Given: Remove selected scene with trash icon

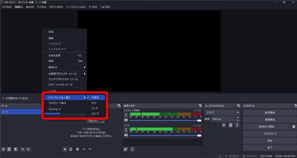Looking at the screenshot, I should [x=9, y=149].
